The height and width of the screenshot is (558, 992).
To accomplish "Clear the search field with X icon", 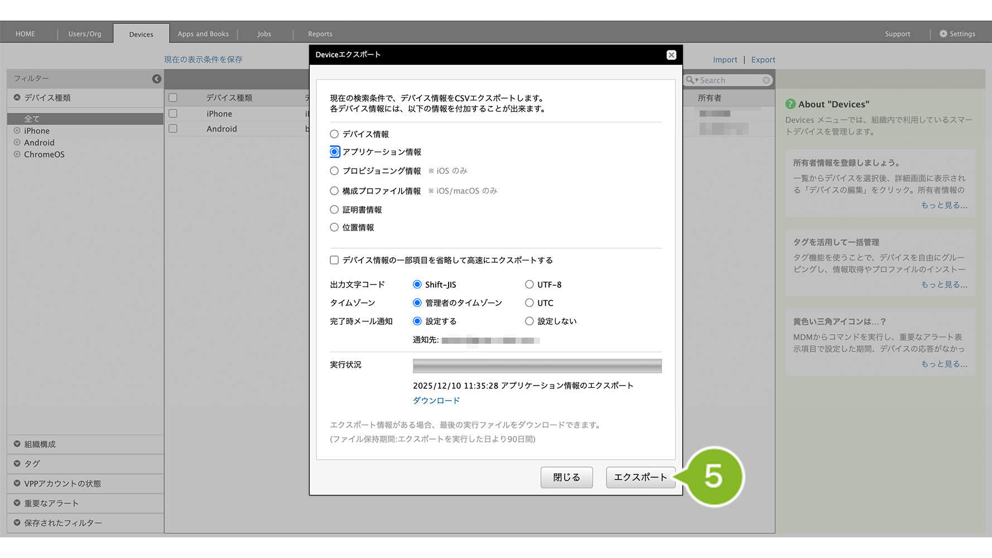I will click(766, 80).
